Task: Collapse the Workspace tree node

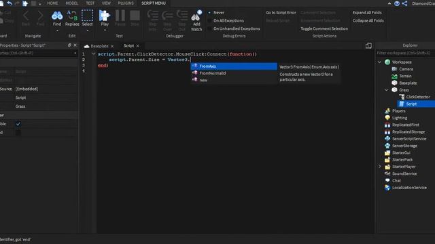Action: [x=379, y=62]
